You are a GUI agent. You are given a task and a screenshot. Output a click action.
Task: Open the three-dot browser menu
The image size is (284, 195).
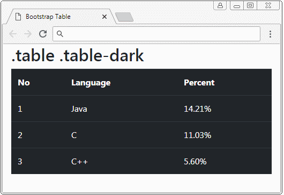(270, 34)
